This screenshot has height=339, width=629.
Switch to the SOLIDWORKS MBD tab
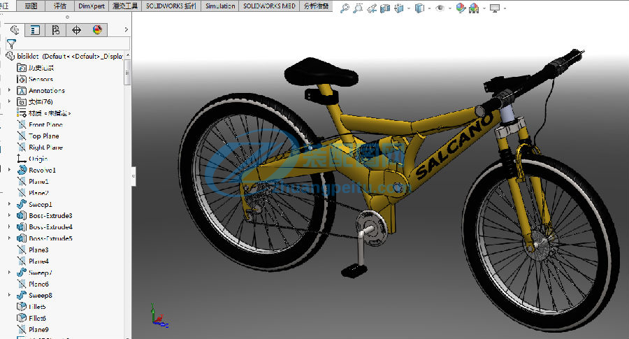point(269,6)
